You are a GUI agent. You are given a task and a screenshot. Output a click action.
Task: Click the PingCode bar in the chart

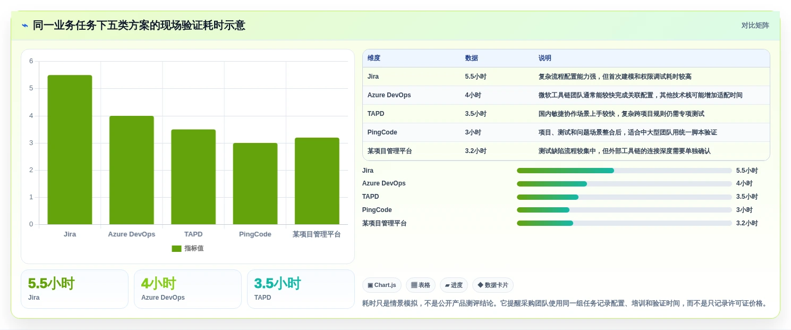pyautogui.click(x=255, y=184)
